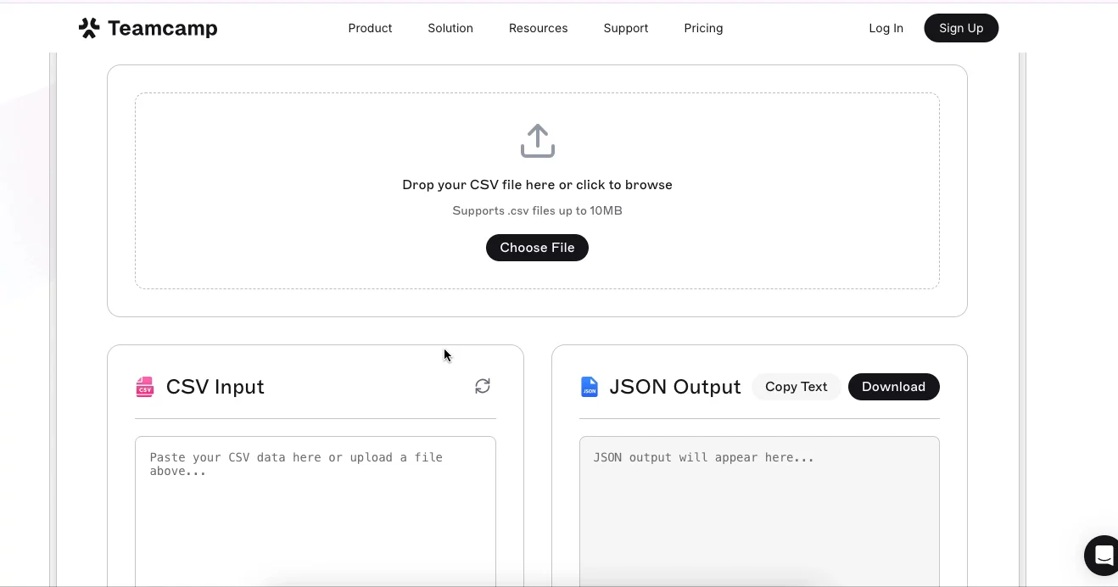Click the 'CSV Input' heading
This screenshot has width=1118, height=587.
(x=215, y=387)
